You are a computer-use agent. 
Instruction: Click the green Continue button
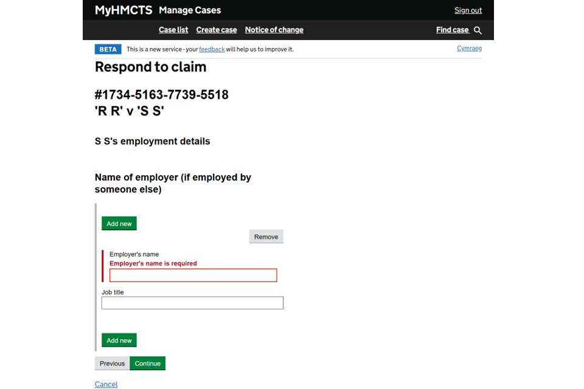tap(148, 363)
